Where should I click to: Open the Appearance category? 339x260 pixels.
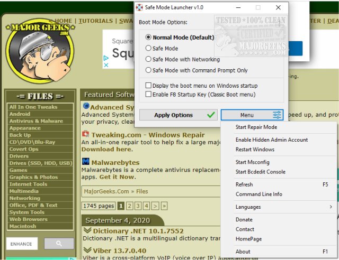40,128
